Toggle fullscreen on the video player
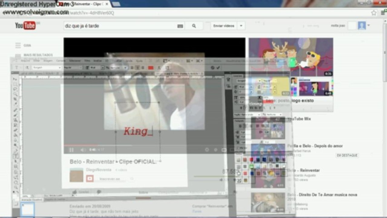 pyautogui.click(x=232, y=150)
